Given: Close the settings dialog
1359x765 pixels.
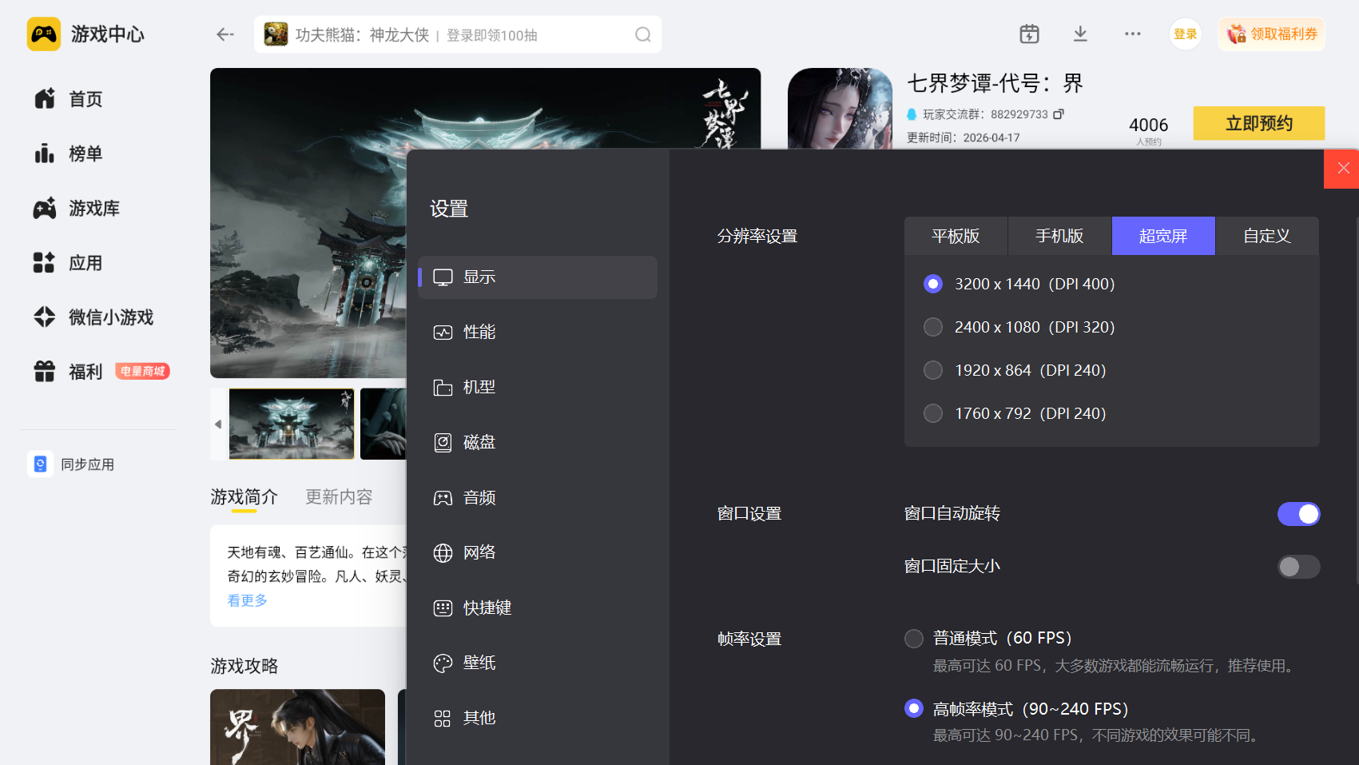Looking at the screenshot, I should click(x=1343, y=168).
